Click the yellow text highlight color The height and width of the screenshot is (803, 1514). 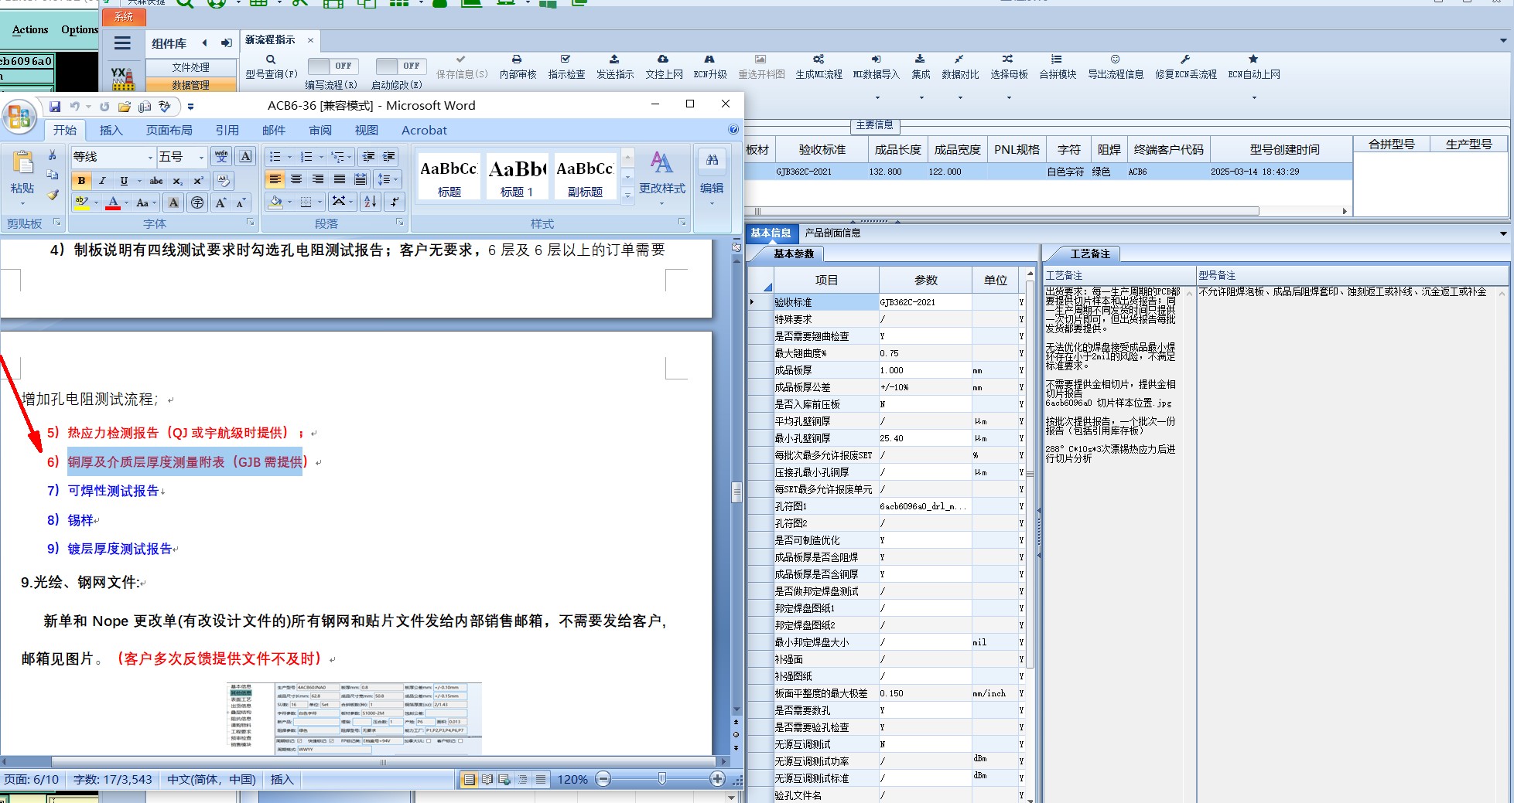click(81, 202)
